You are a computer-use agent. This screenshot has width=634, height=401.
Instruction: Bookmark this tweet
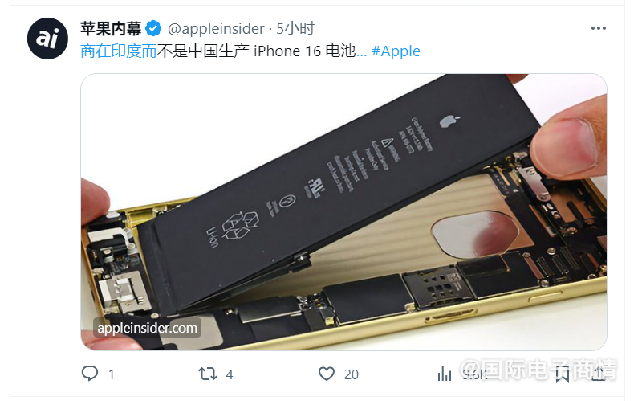[562, 374]
